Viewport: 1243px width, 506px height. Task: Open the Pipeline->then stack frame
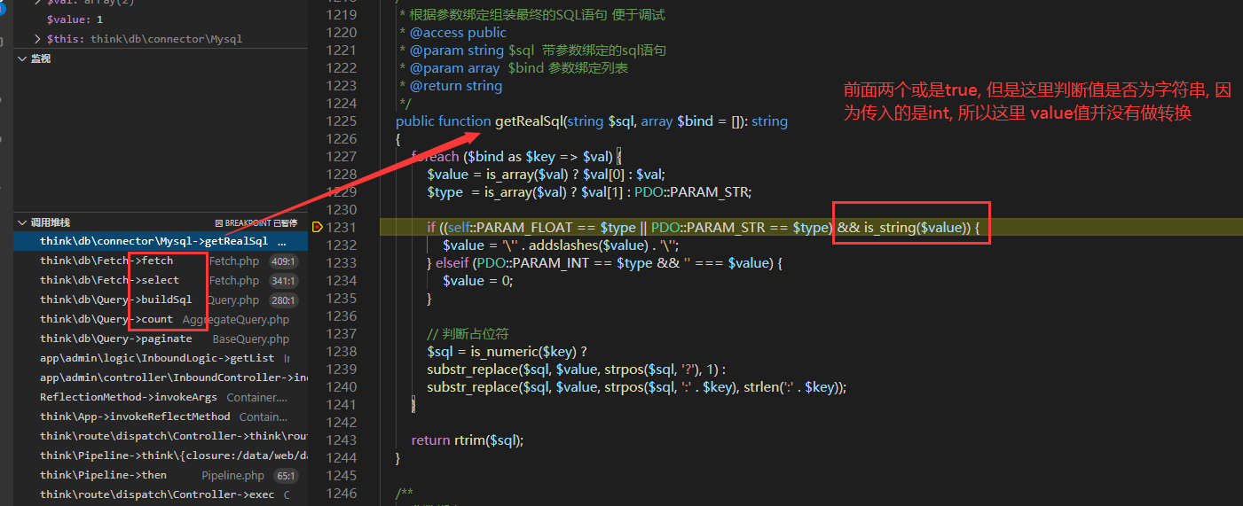pos(161,475)
